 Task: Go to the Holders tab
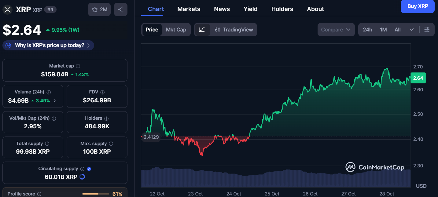[282, 9]
